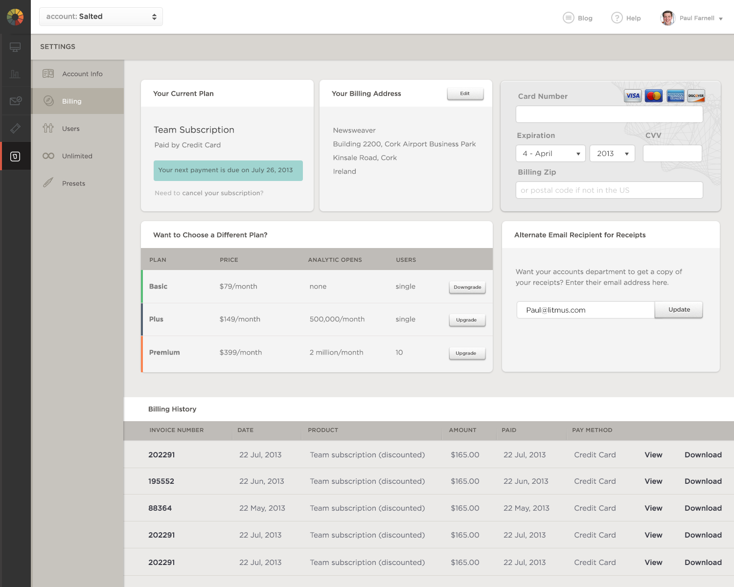View invoice 195552
This screenshot has width=734, height=587.
(x=653, y=481)
